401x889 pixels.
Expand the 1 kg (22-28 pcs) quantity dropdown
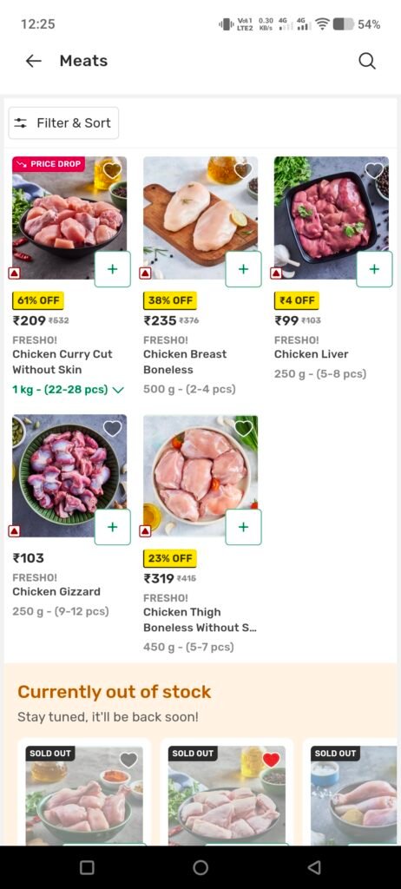click(68, 390)
